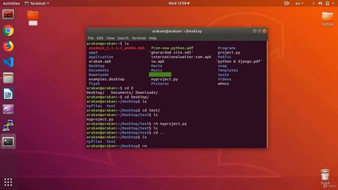Maximize the terminal window
Screen dimensions: 338x190
tap(259, 31)
